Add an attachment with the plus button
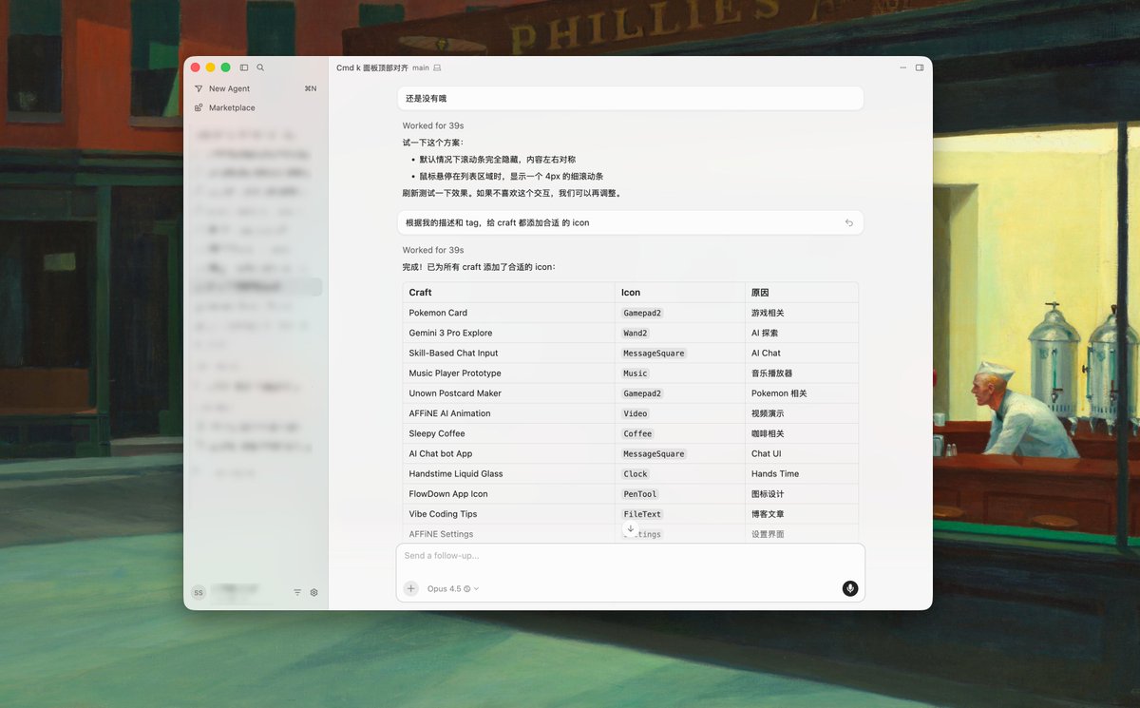This screenshot has width=1140, height=708. pyautogui.click(x=410, y=588)
